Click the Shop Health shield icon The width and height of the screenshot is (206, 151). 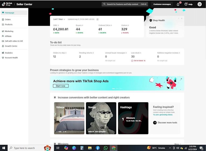(151, 20)
